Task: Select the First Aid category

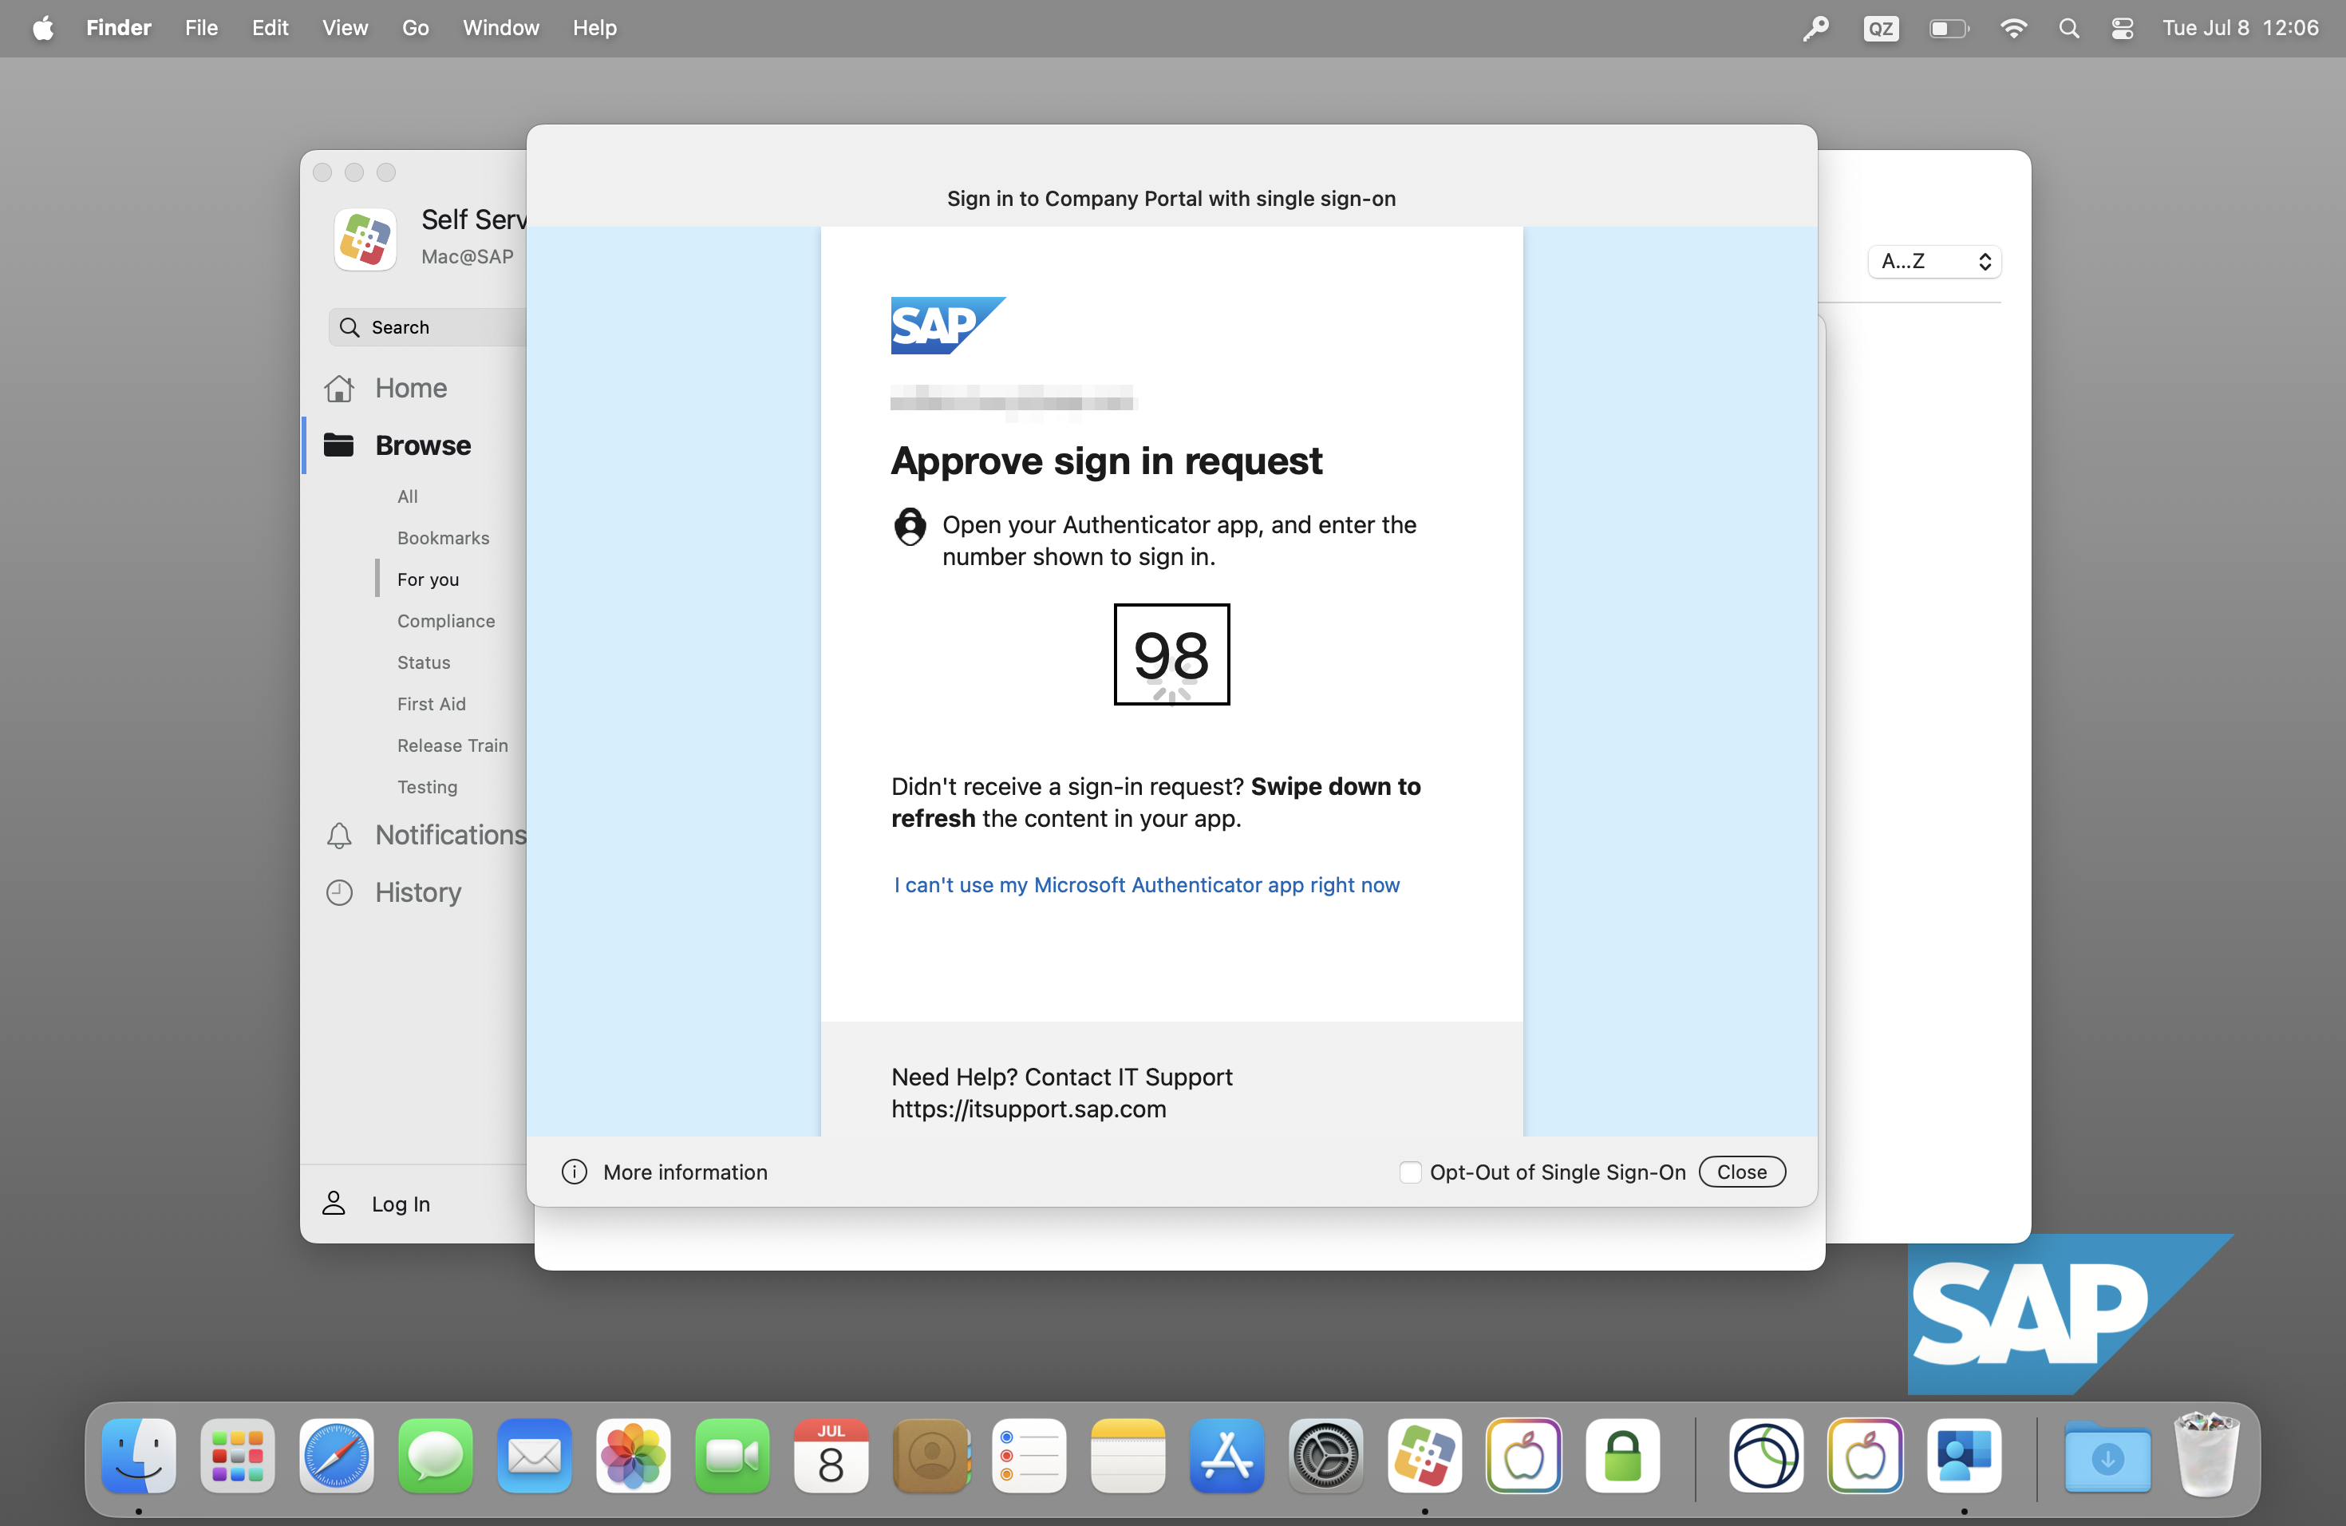Action: 432,704
